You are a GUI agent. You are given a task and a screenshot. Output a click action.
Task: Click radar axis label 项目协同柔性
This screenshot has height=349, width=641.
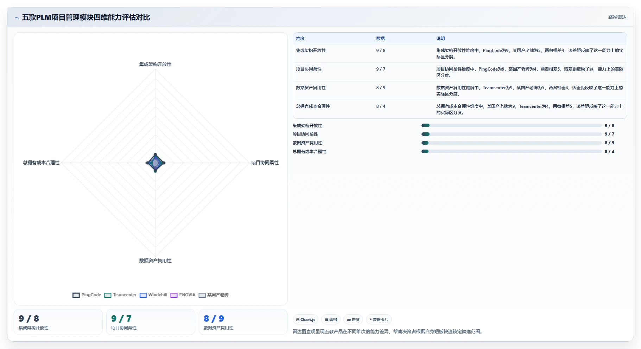point(265,163)
